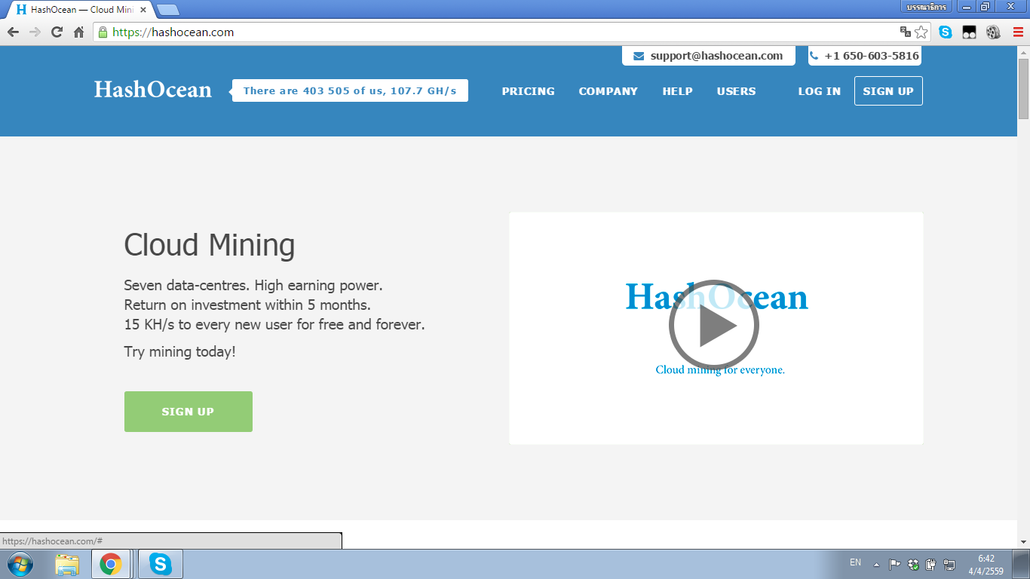Viewport: 1030px width, 579px height.
Task: Open the Windows Start menu
Action: [20, 564]
